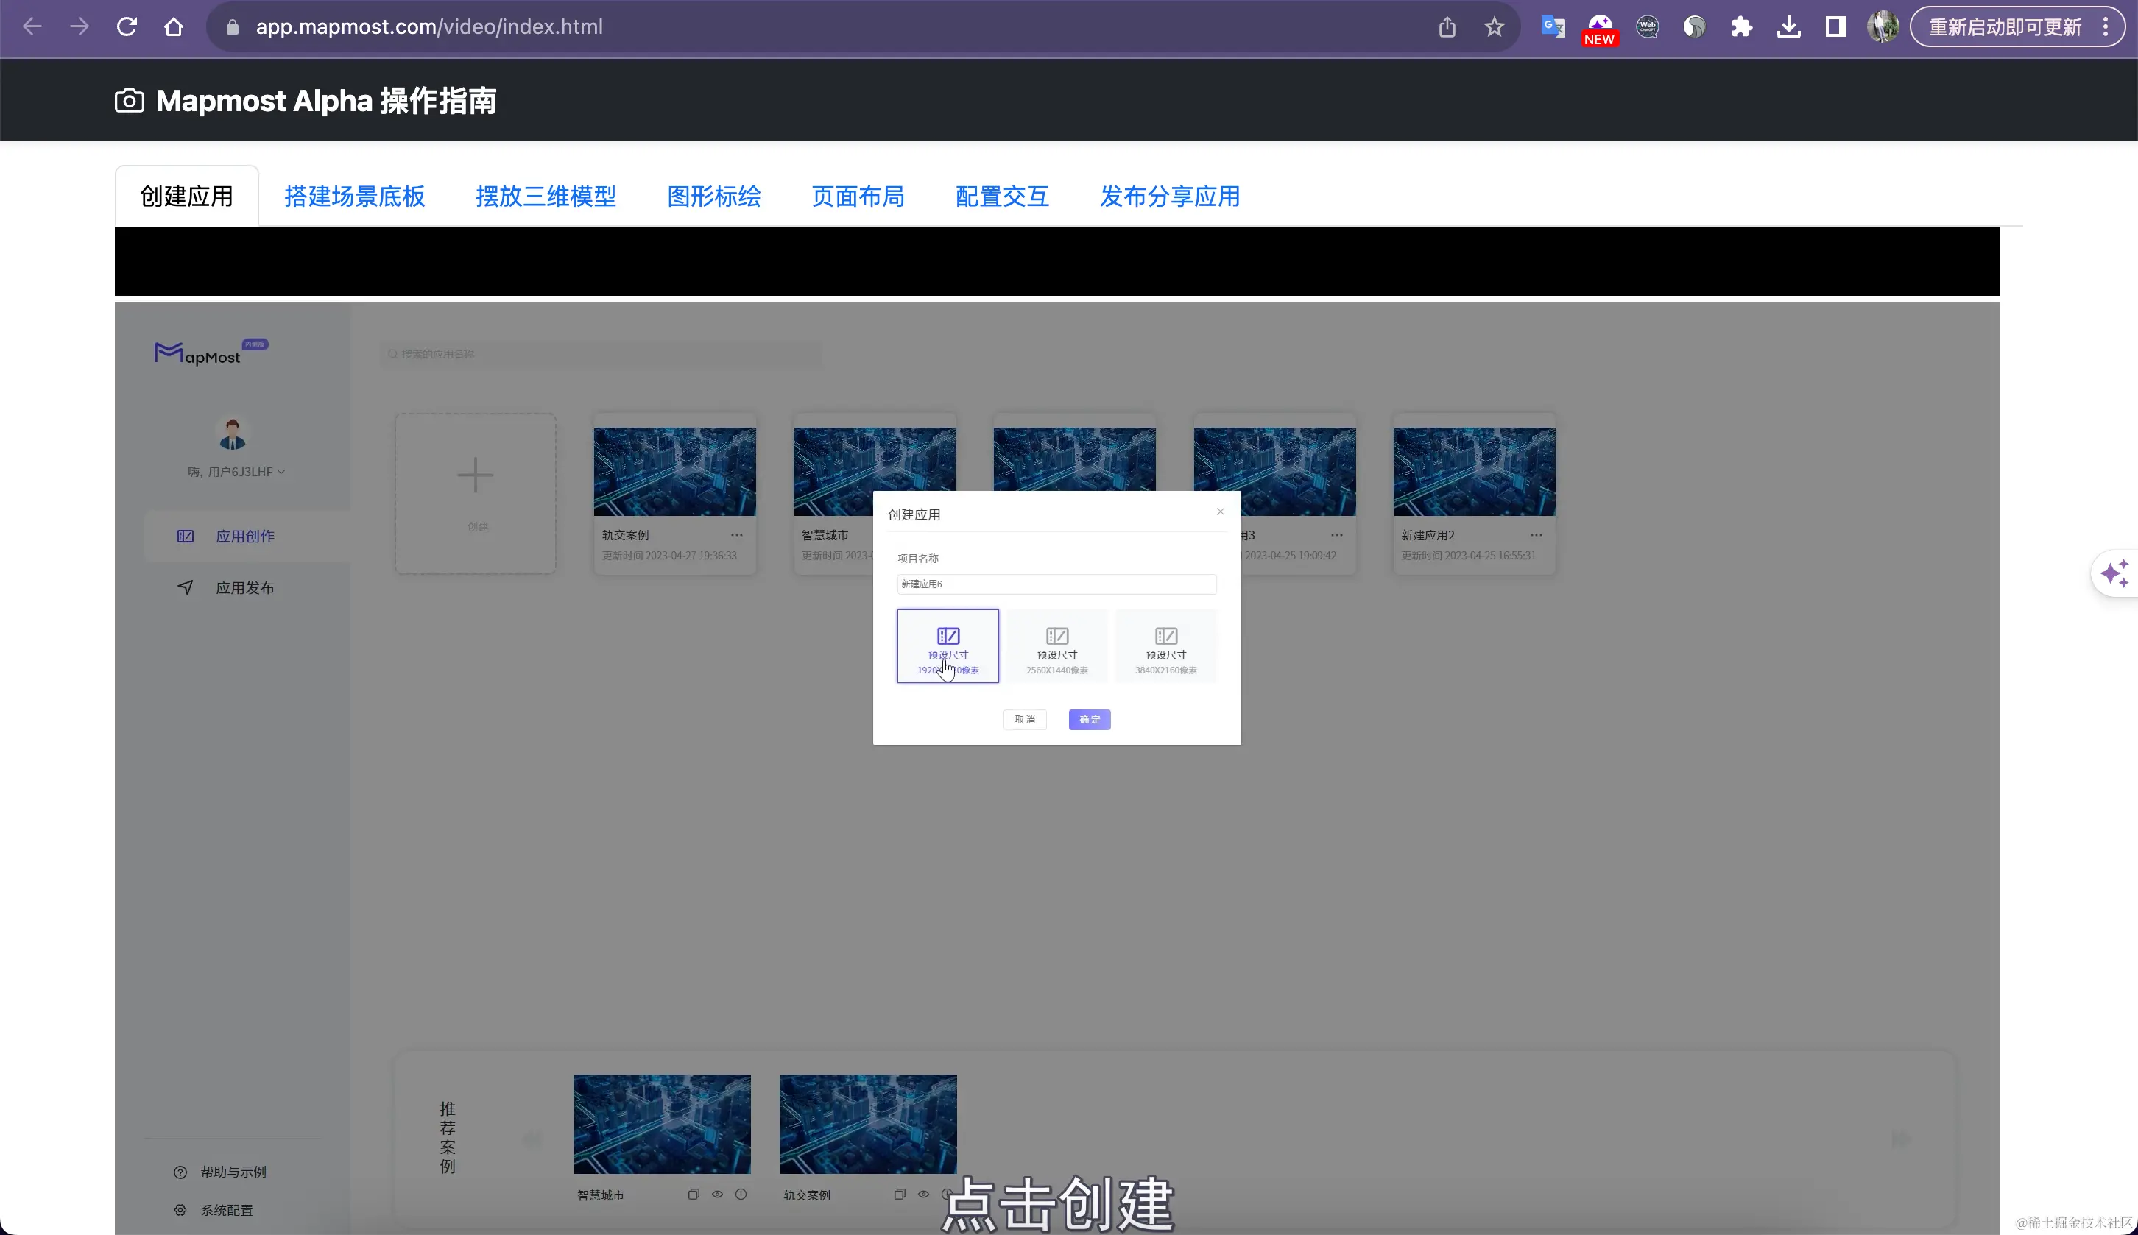Switch to the 发布分享应用 tab
Screen dimensions: 2138x1235
tap(1170, 196)
